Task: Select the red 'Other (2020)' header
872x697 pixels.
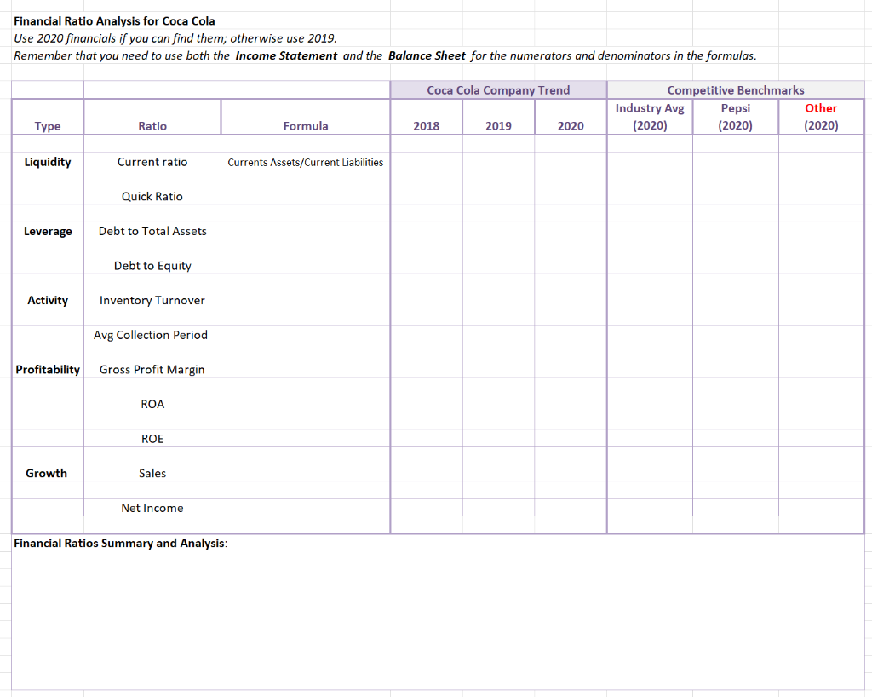Action: click(821, 117)
